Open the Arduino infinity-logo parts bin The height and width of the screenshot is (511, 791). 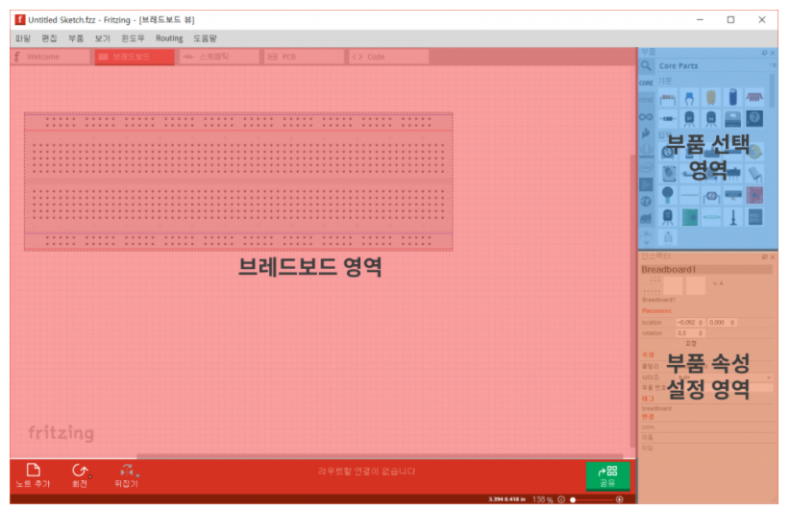(x=646, y=117)
